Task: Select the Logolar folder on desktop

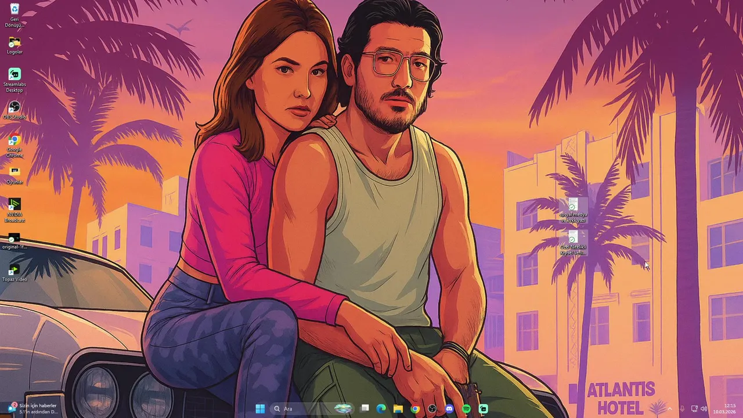Action: tap(15, 46)
